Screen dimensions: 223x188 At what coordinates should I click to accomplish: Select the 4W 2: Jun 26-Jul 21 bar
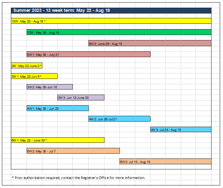tap(120, 119)
